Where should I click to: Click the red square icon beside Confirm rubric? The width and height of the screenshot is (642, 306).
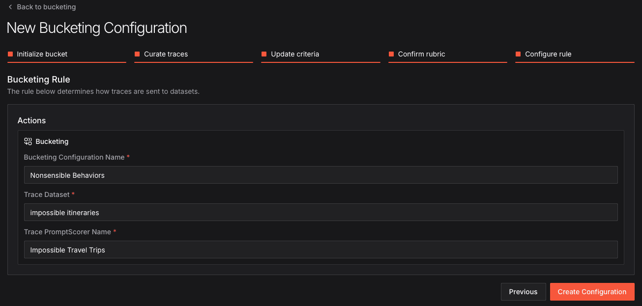391,54
